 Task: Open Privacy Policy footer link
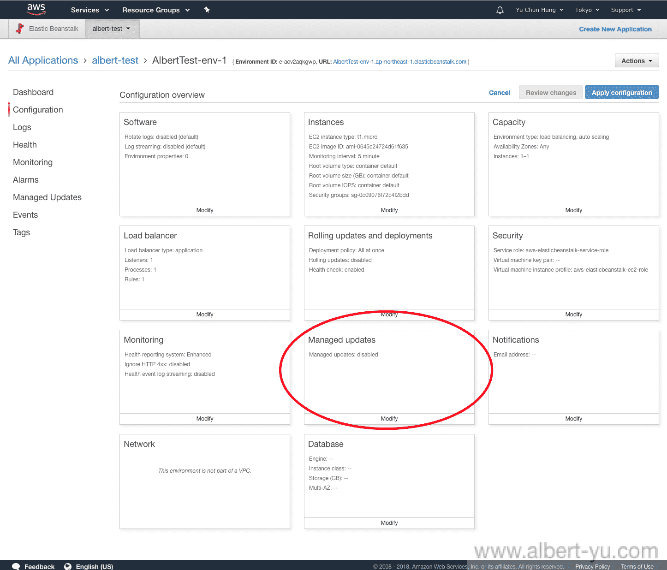pyautogui.click(x=592, y=567)
